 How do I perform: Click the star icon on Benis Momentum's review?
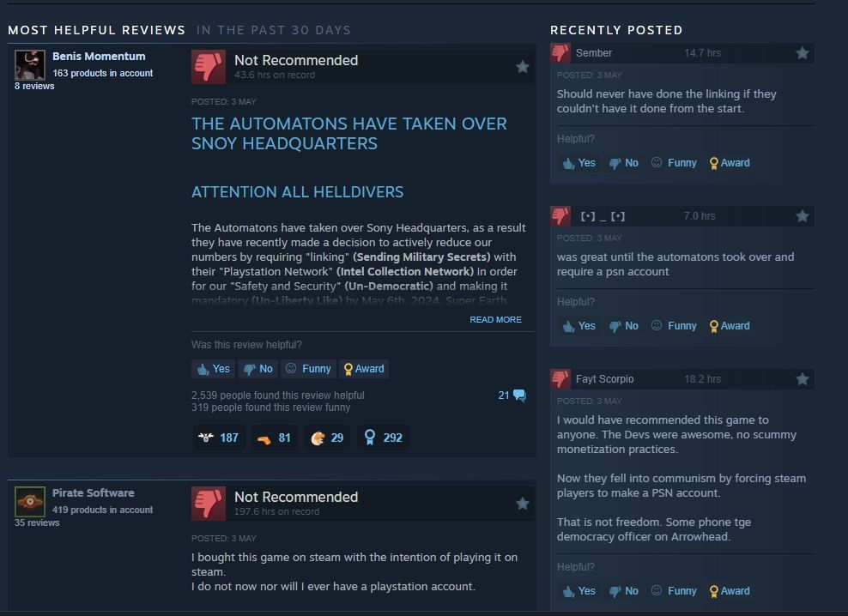pos(522,67)
